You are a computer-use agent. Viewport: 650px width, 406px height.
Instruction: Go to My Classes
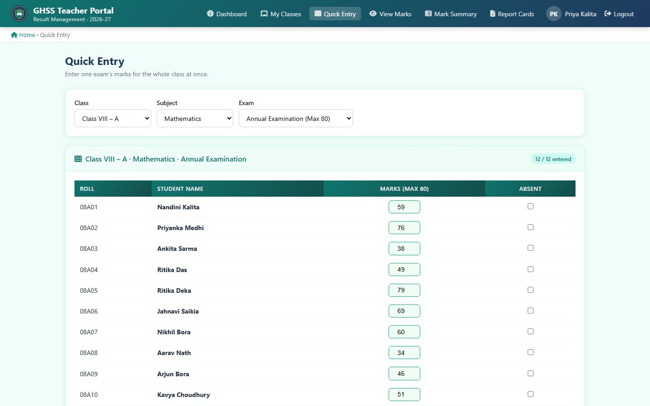click(281, 14)
